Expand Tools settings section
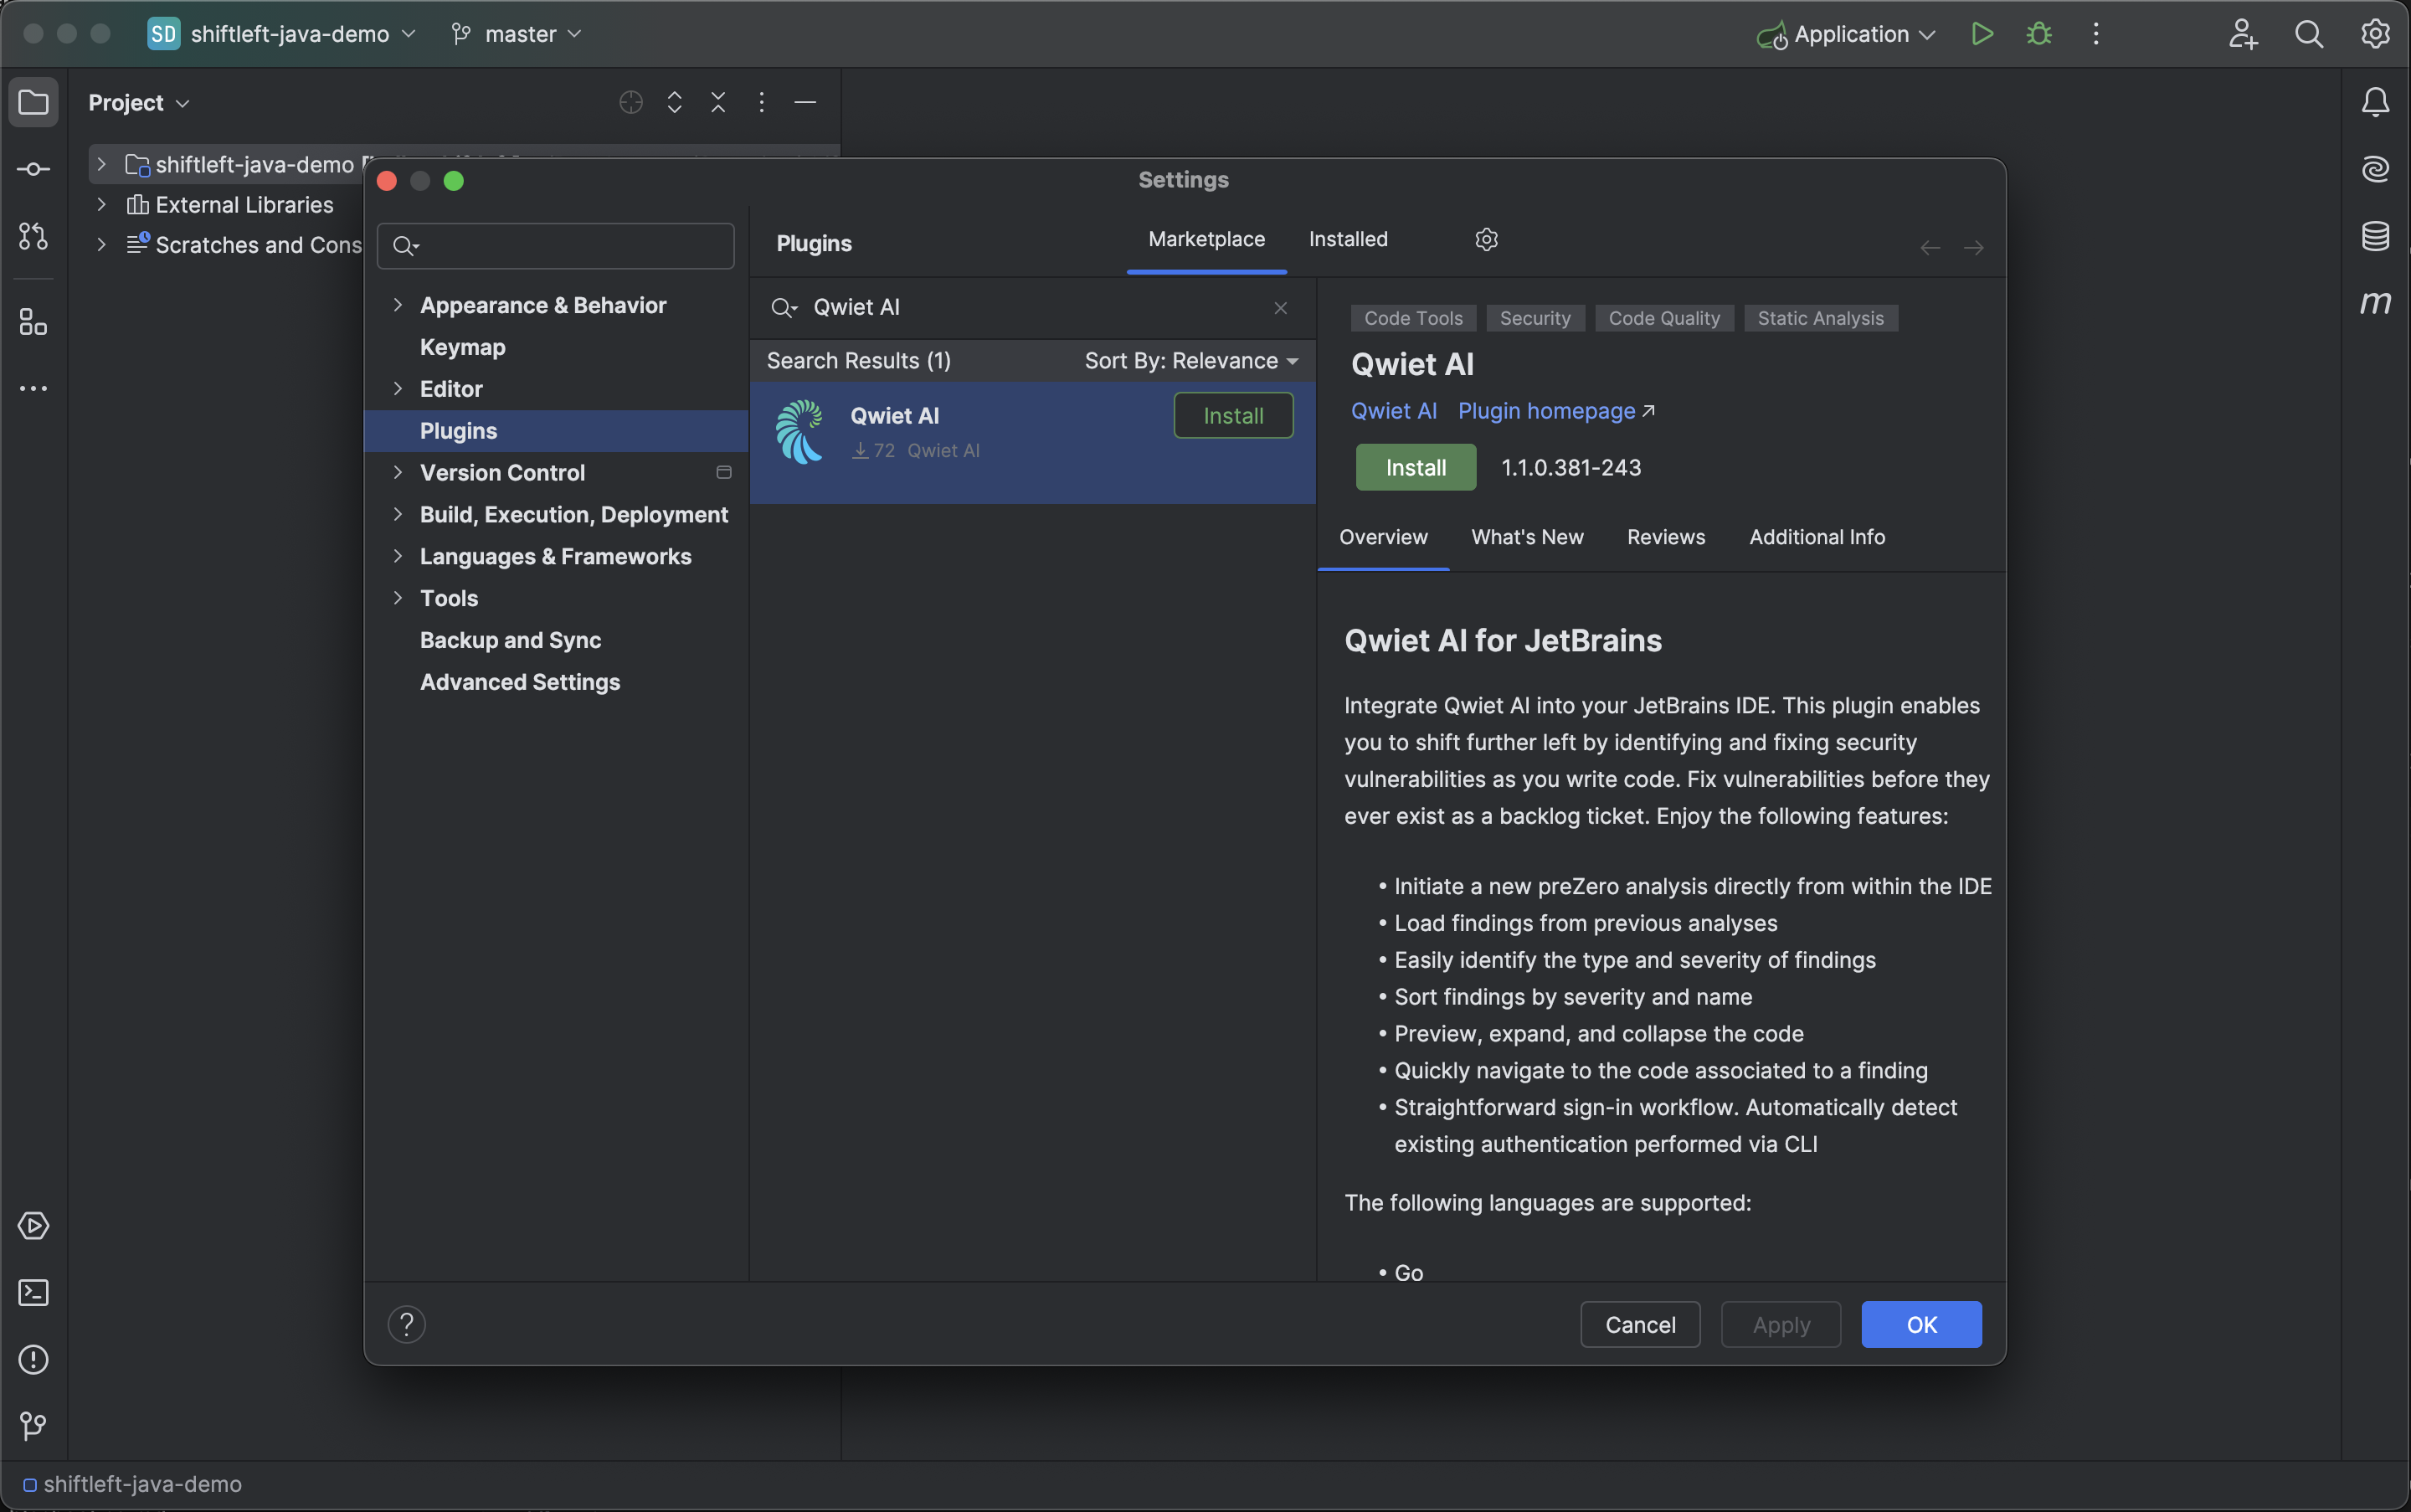Image resolution: width=2411 pixels, height=1512 pixels. (398, 598)
